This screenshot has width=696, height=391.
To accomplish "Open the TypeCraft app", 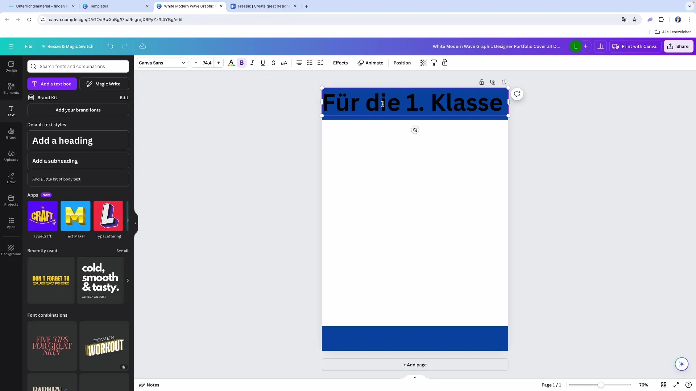I will click(42, 216).
